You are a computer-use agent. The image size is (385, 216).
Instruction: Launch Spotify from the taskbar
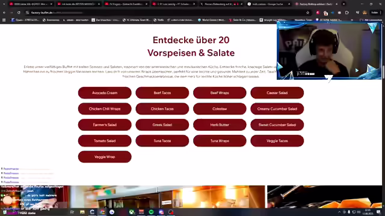[x=151, y=212]
